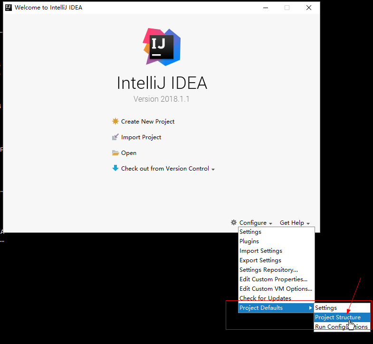The image size is (373, 344).
Task: Select Edit Custom VM Options
Action: coord(276,289)
